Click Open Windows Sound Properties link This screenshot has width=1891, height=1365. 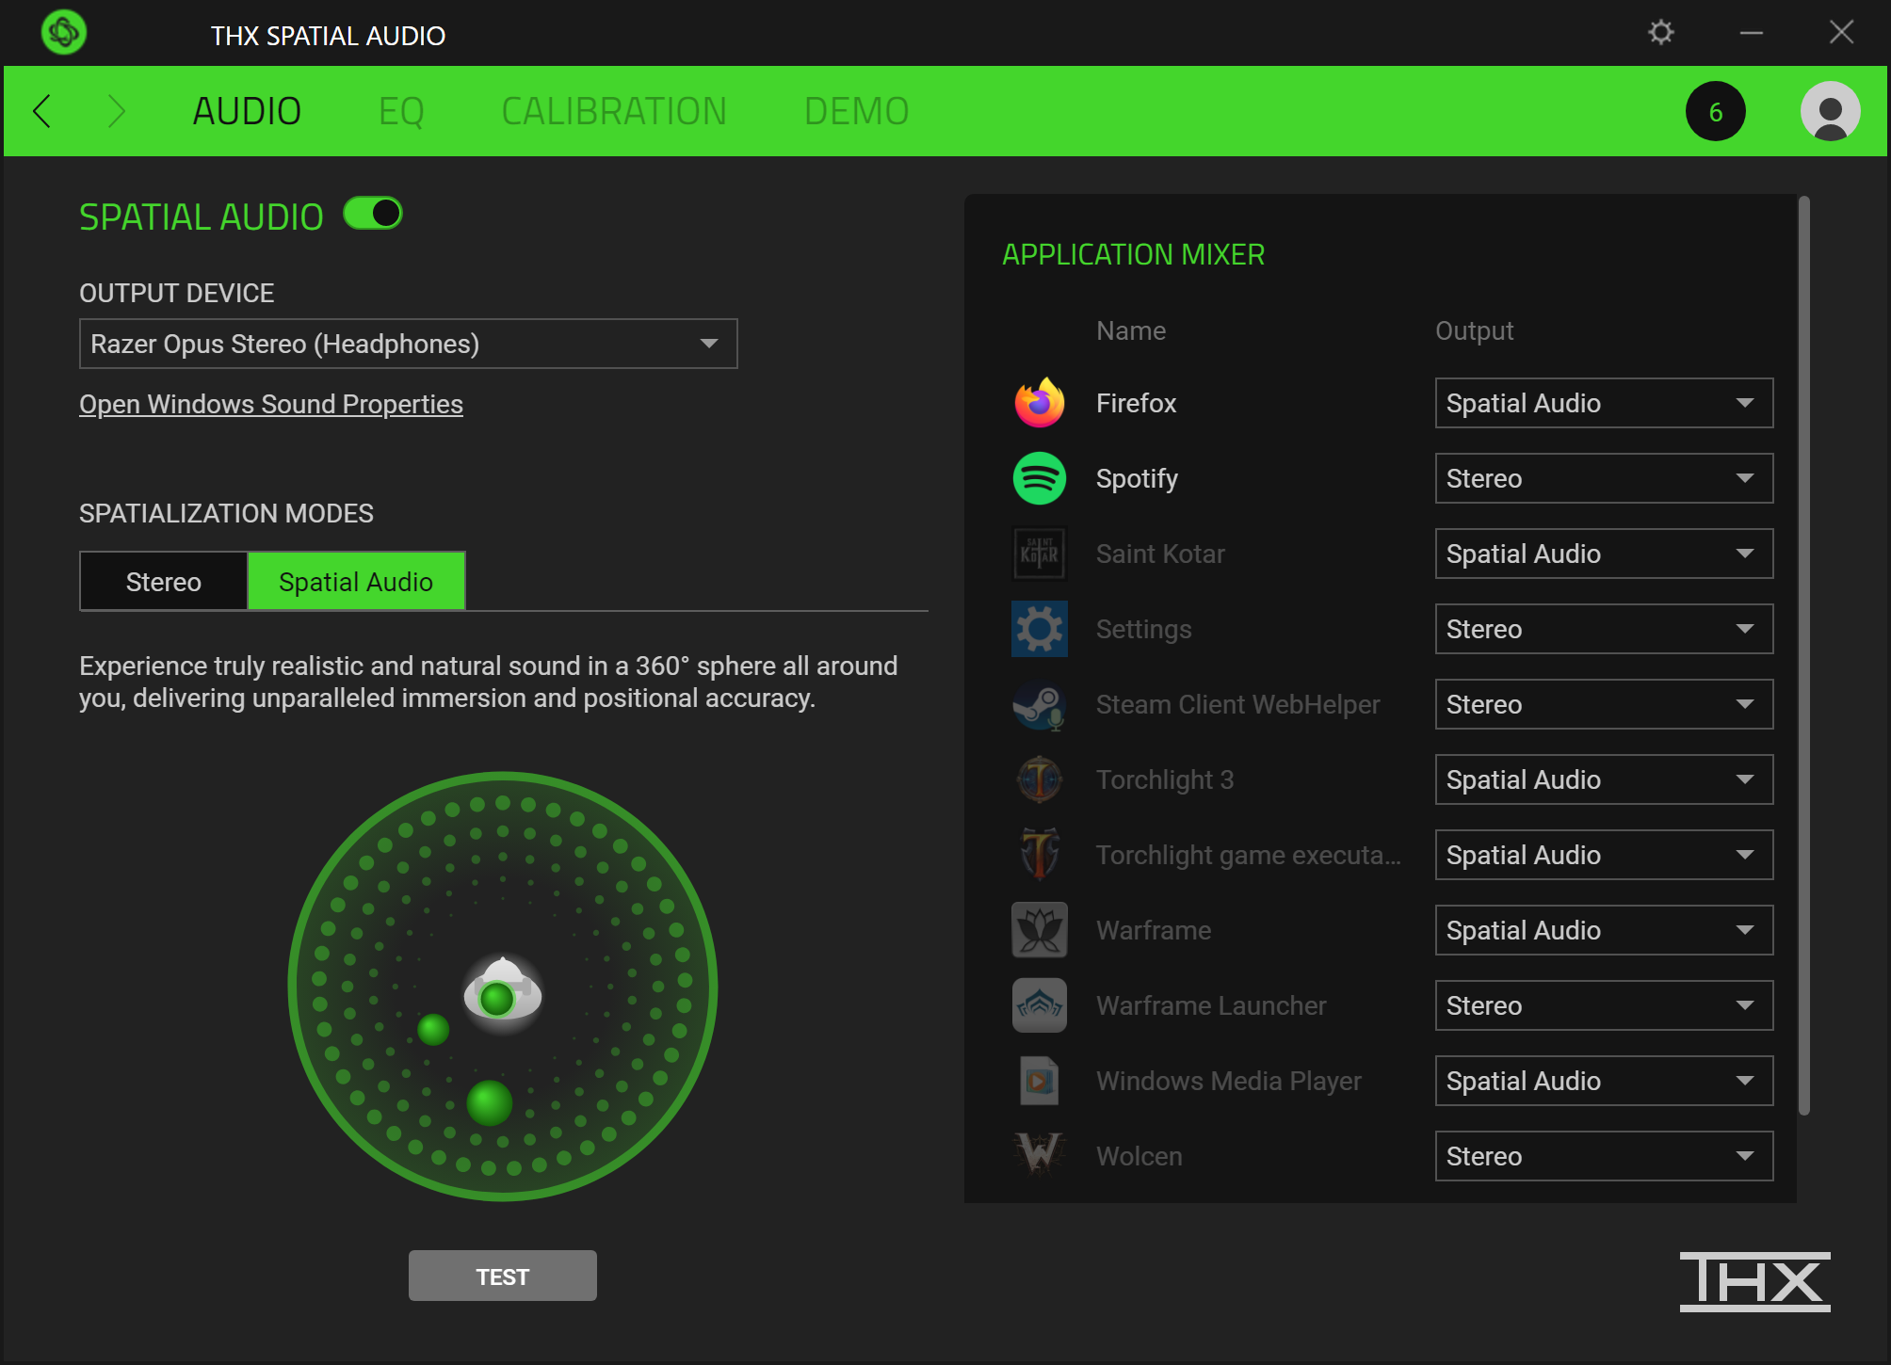[270, 404]
